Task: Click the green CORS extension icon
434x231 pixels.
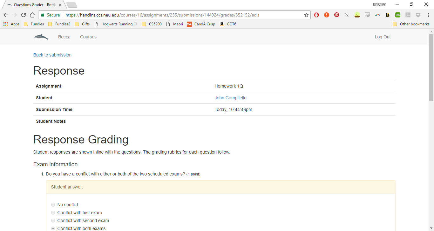Action: click(397, 15)
